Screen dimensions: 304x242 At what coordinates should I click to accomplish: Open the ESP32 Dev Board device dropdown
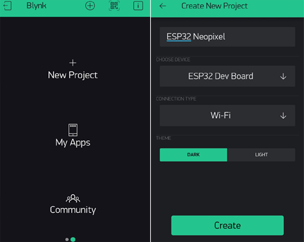pos(227,76)
